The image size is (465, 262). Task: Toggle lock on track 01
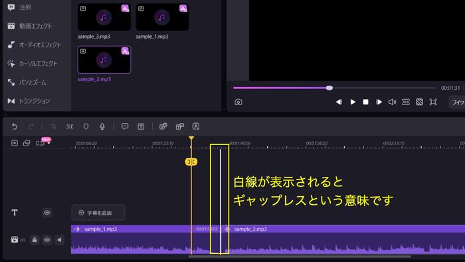pyautogui.click(x=35, y=240)
